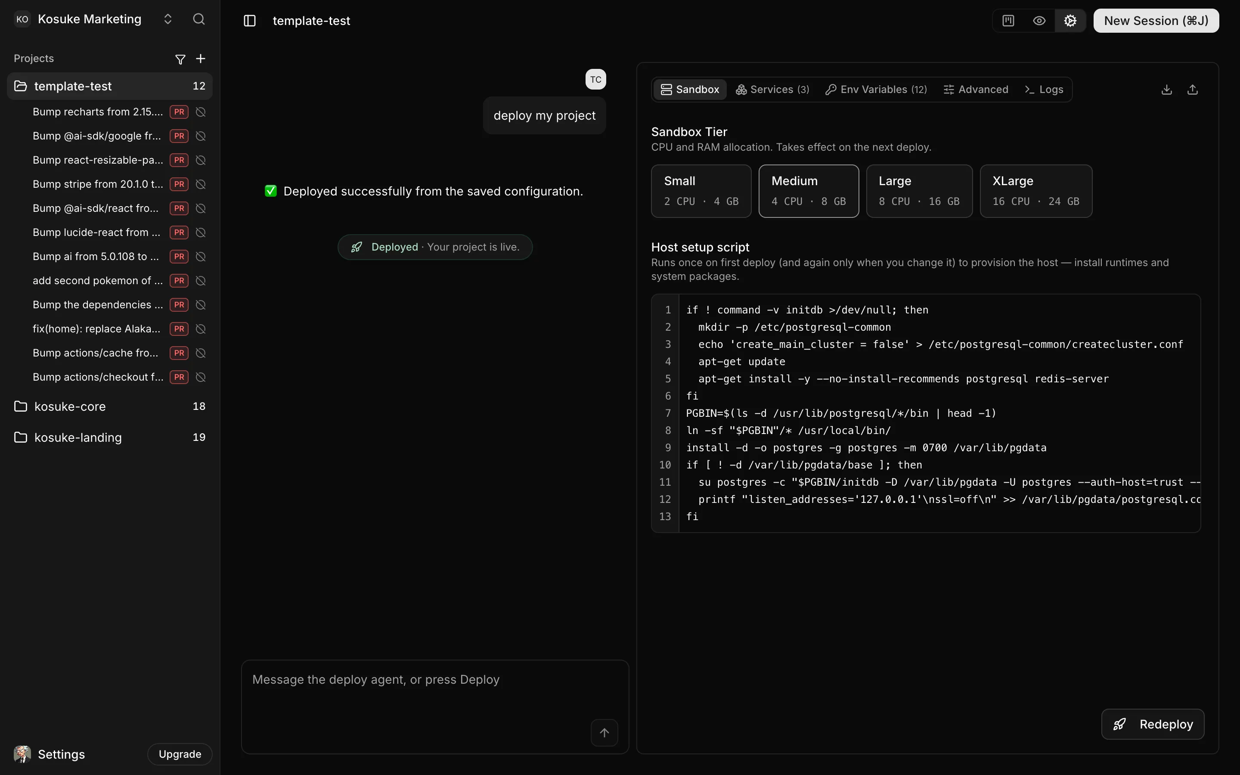Open Bump recharts from 2.15 session
Viewport: 1240px width, 775px height.
point(97,112)
